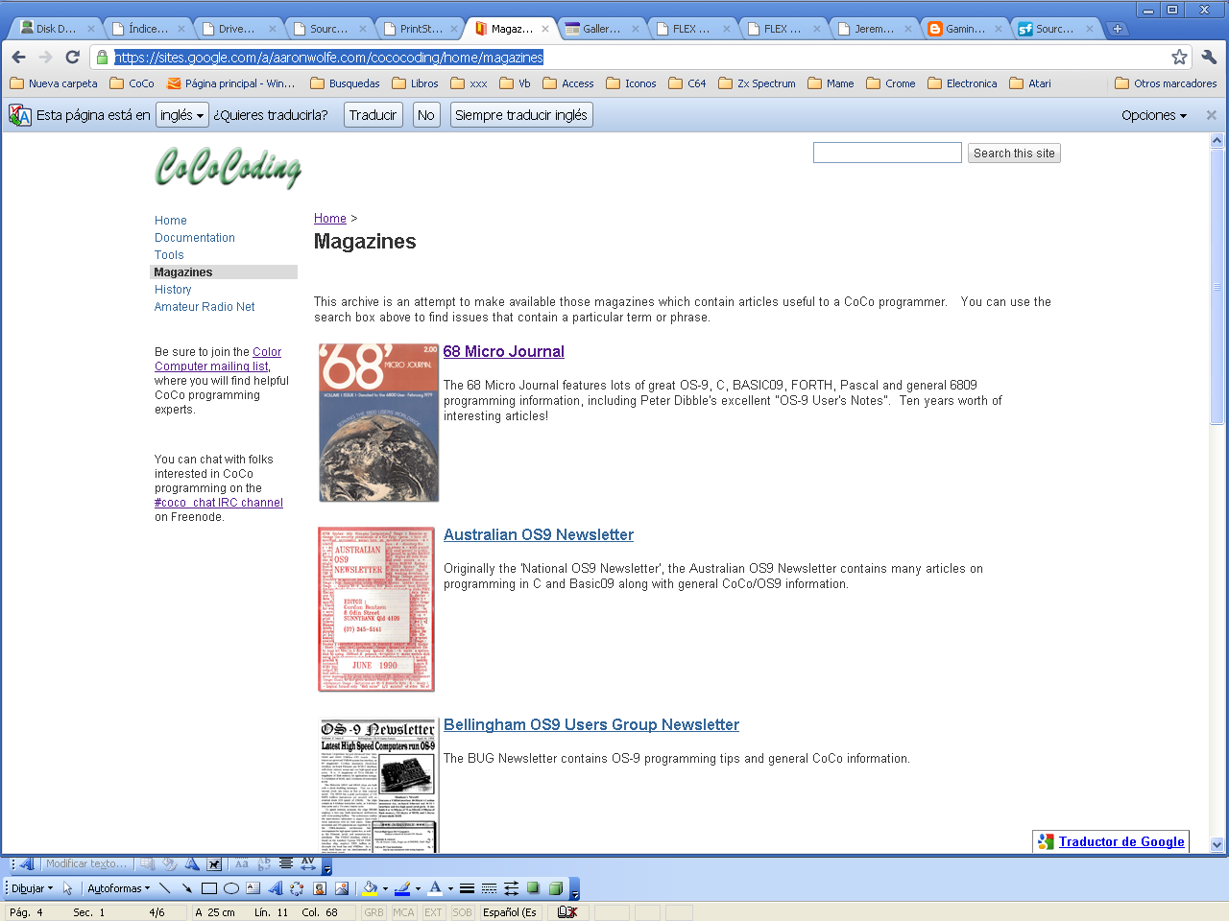Click the Traducir button
The image size is (1229, 921).
(373, 115)
